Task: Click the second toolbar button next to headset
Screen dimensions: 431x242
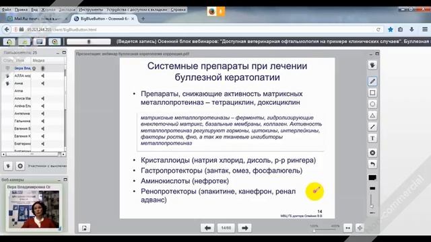Action: [24, 42]
